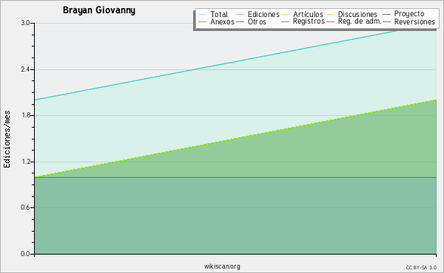Click the red Reversiones legend color line

(x=386, y=21)
